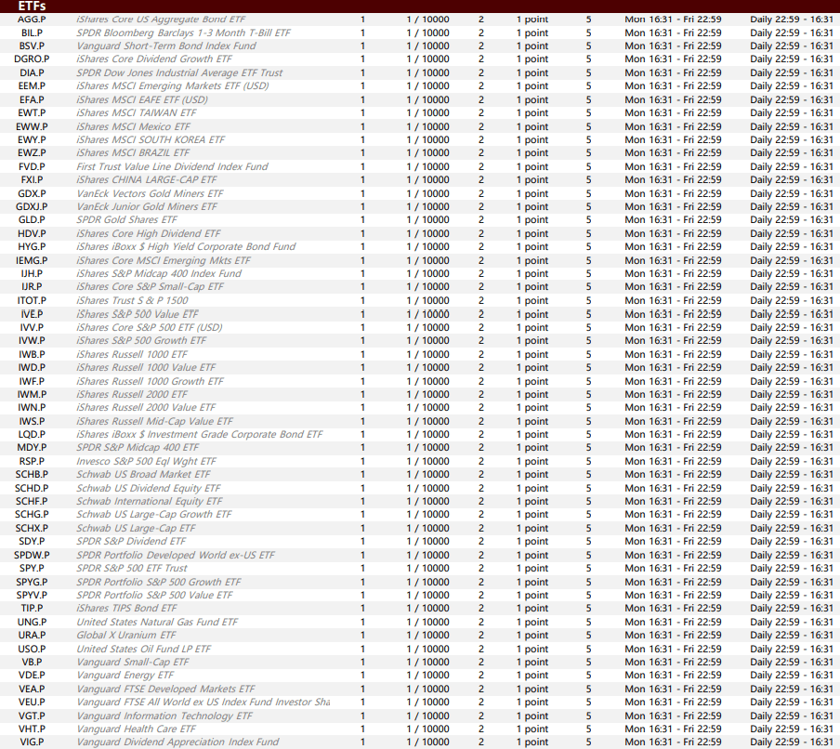840x749 pixels.
Task: Select the VIG.P ticker cell
Action: click(32, 742)
